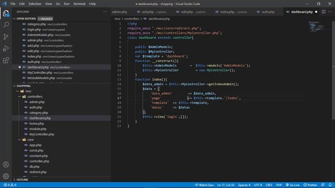The image size is (335, 188).
Task: Collapse the SHOPPING folder section
Action: pyautogui.click(x=14, y=86)
